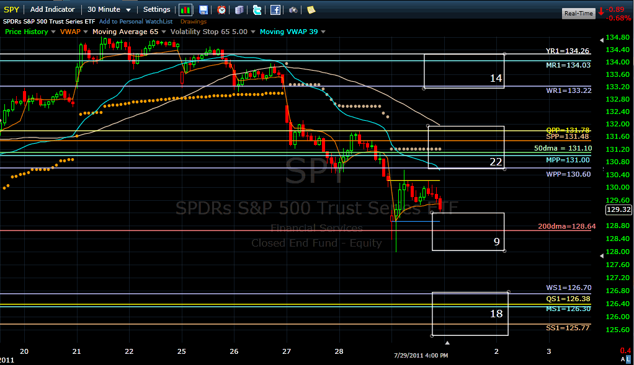Click the QS1=126.38 support label
634x365 pixels.
point(568,299)
